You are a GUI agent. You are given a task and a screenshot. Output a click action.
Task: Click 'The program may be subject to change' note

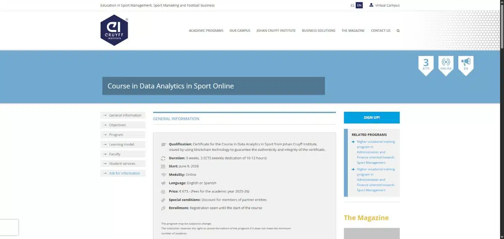186,224
